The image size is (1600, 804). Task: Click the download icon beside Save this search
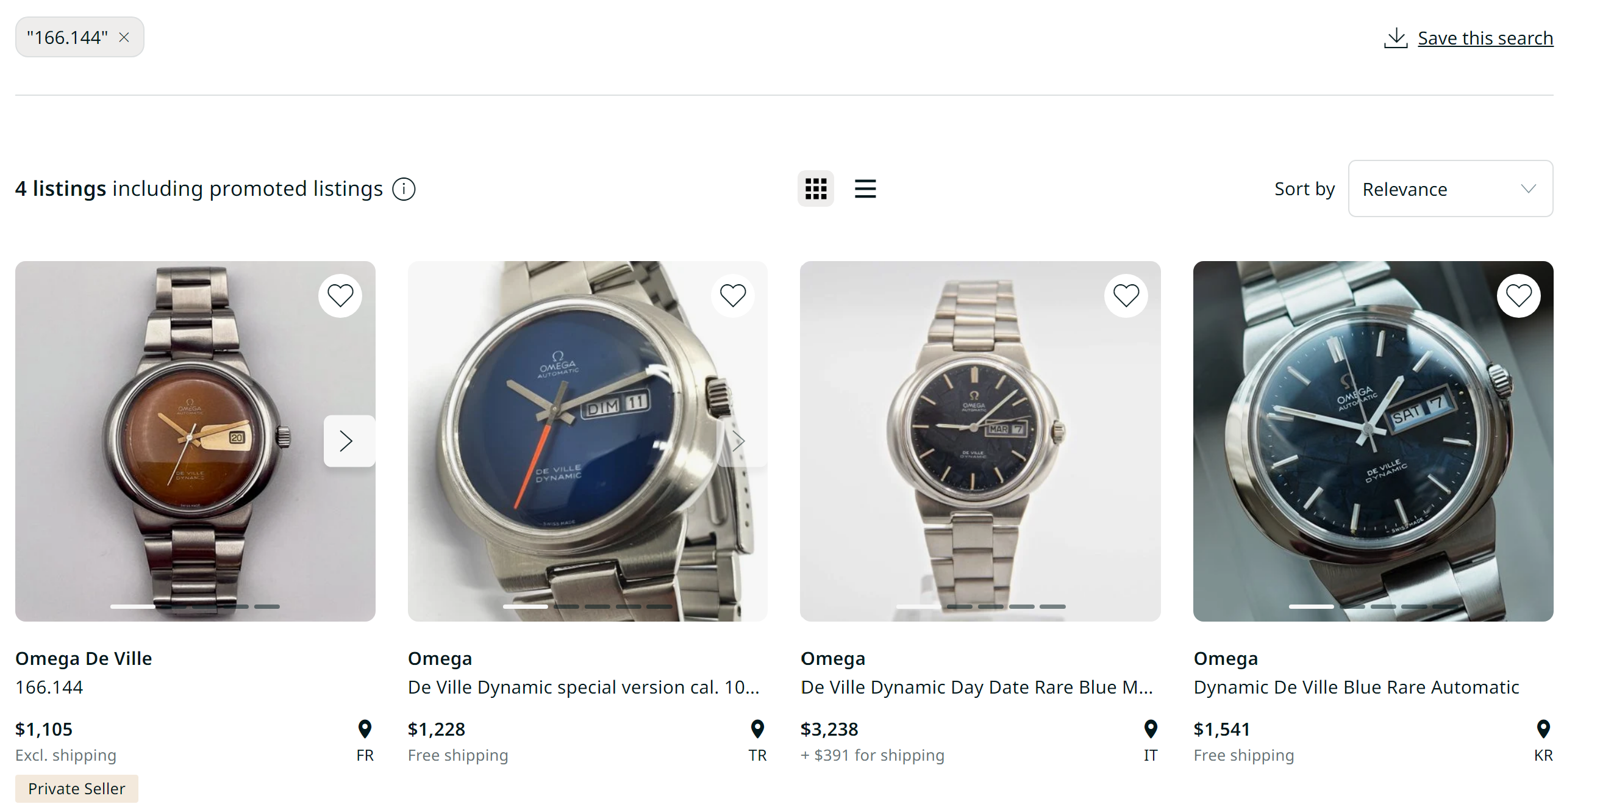tap(1395, 38)
